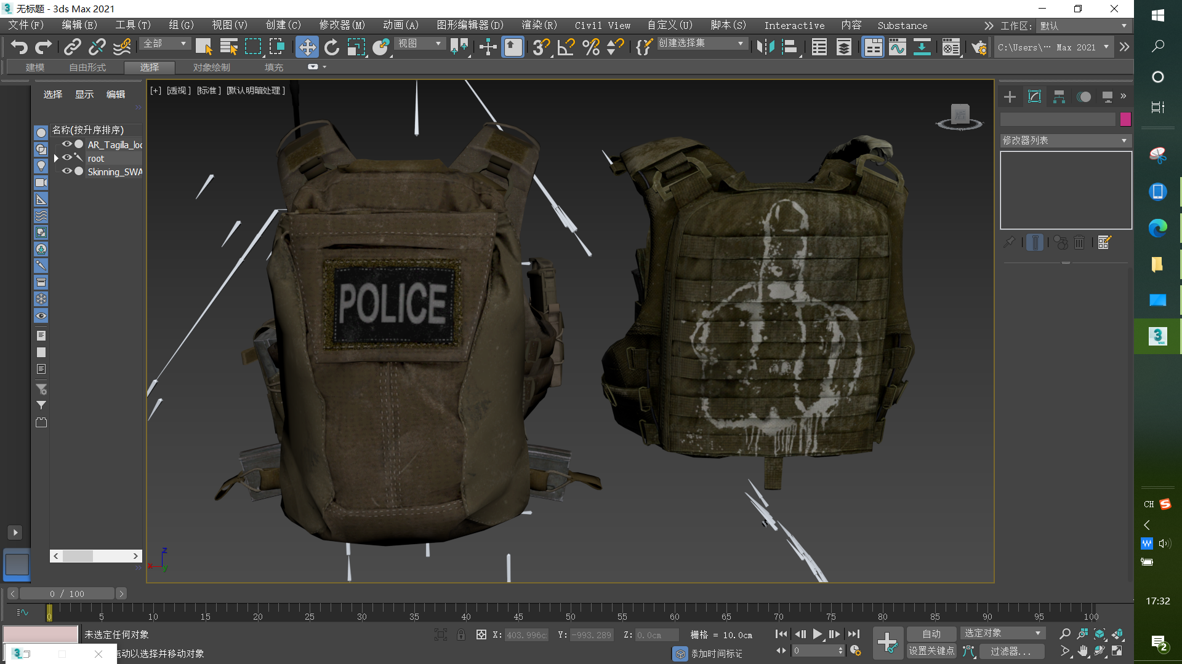The width and height of the screenshot is (1182, 664).
Task: Click the Align tool icon
Action: pos(790,47)
